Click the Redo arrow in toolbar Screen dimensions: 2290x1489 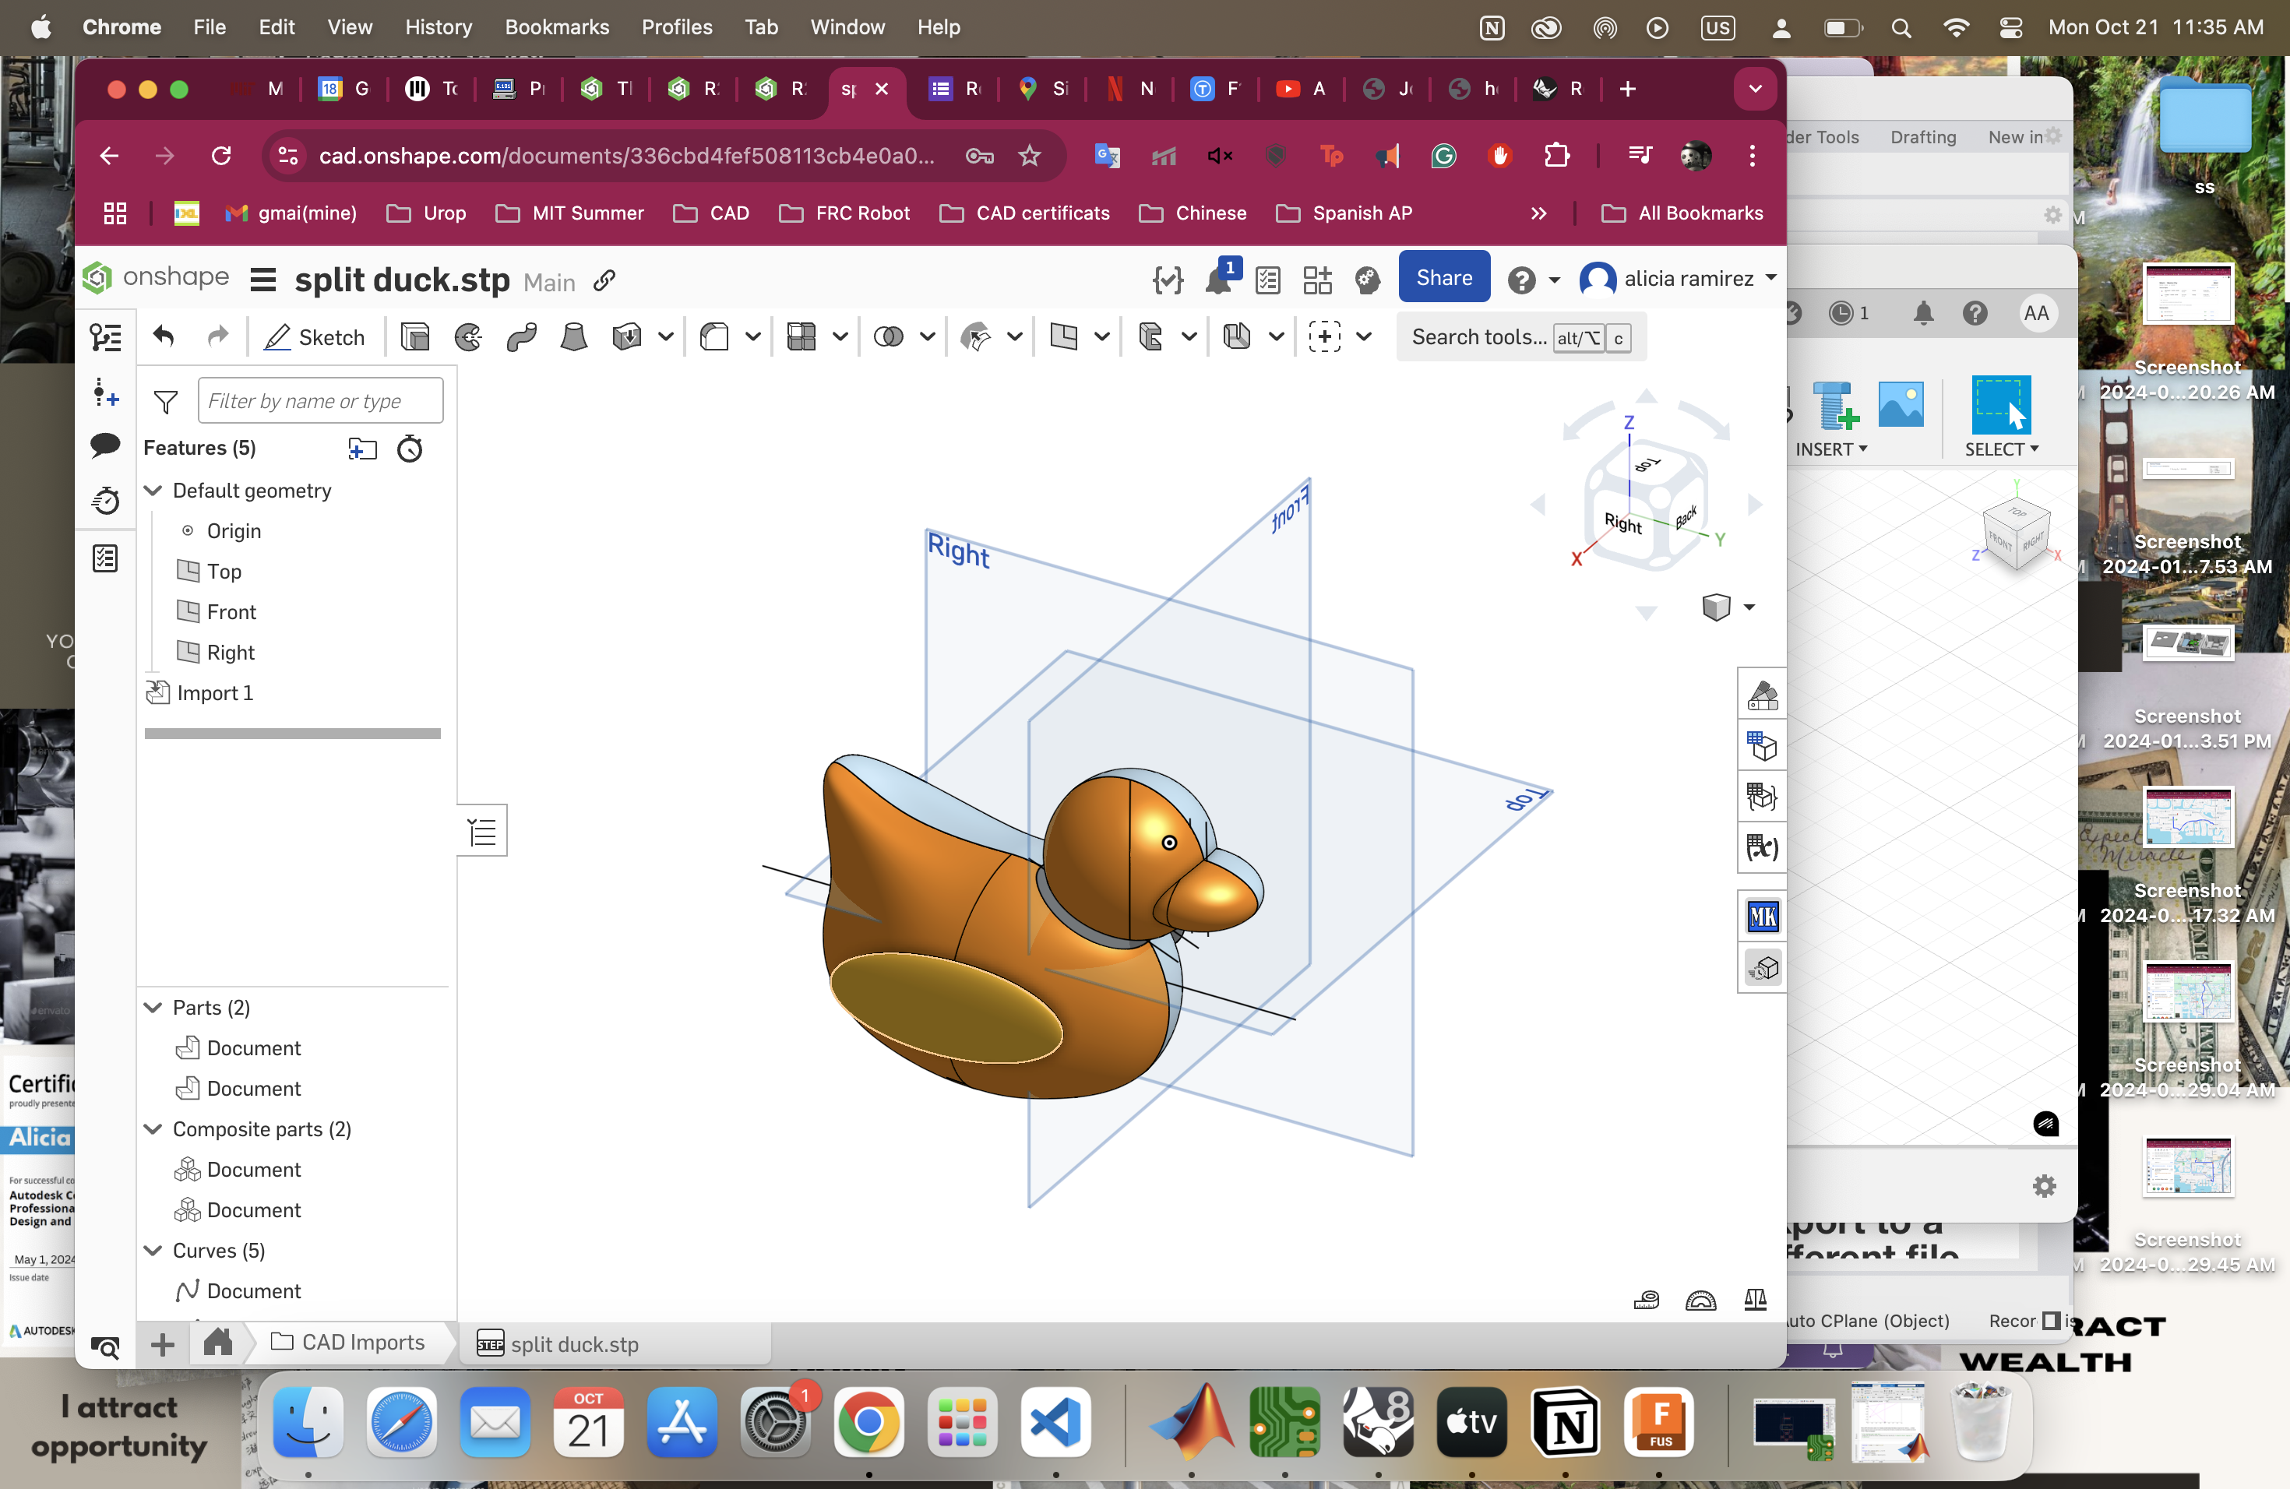pyautogui.click(x=218, y=336)
